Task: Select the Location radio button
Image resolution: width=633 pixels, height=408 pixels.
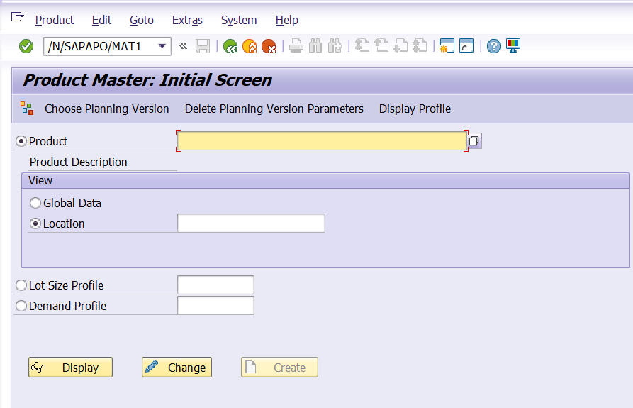Action: click(x=35, y=224)
